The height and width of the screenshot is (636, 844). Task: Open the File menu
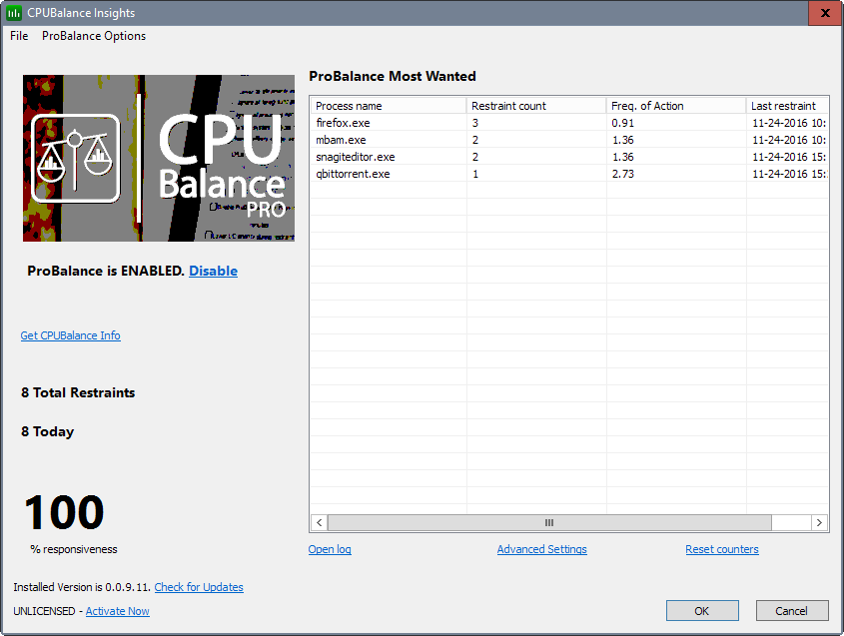(19, 36)
